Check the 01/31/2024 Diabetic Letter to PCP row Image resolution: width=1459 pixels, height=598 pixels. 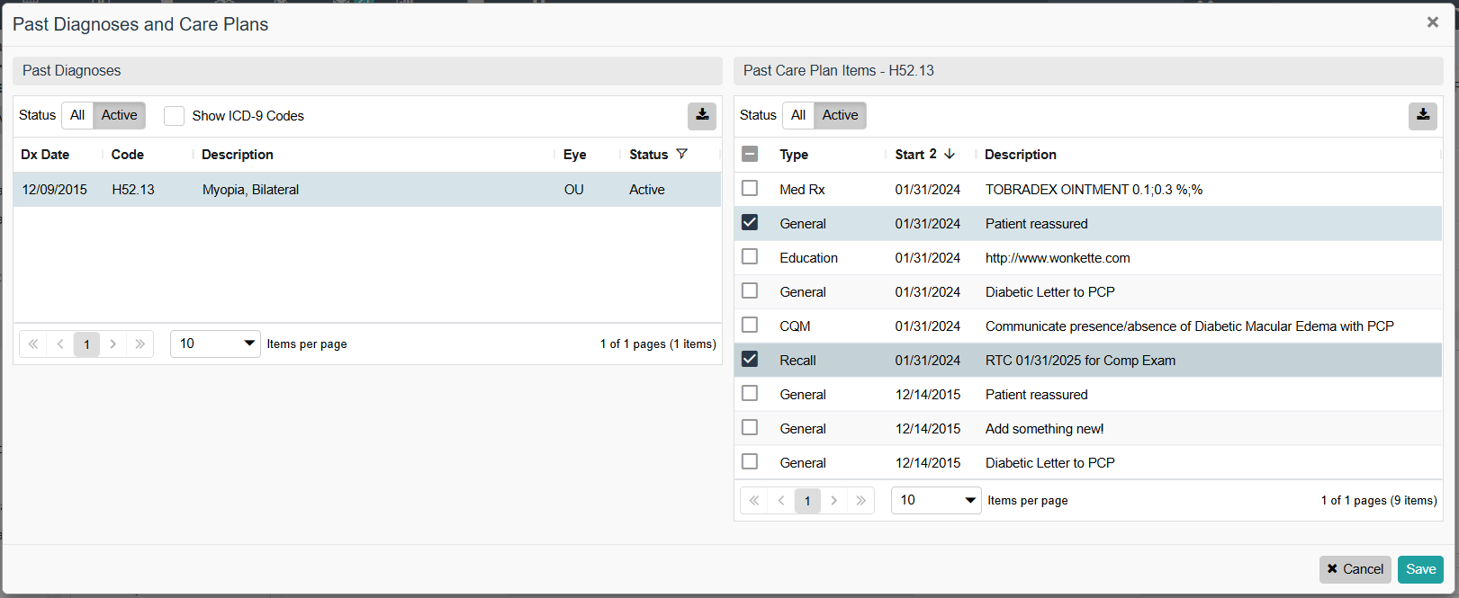[x=750, y=290]
